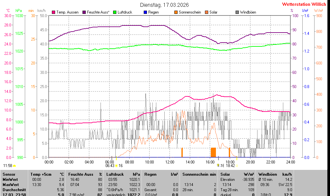Click the gray Windböen legend square
This screenshot has height=196, width=330.
237,12
